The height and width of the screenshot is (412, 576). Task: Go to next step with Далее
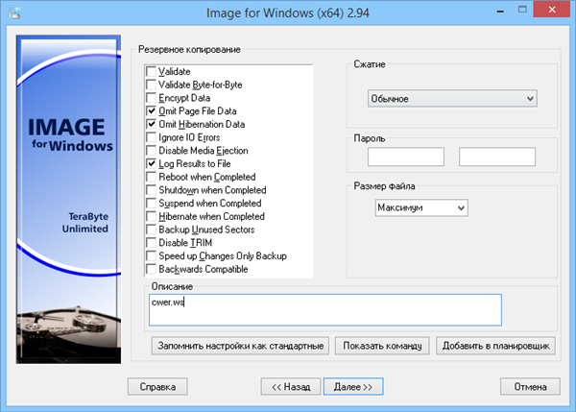(353, 386)
